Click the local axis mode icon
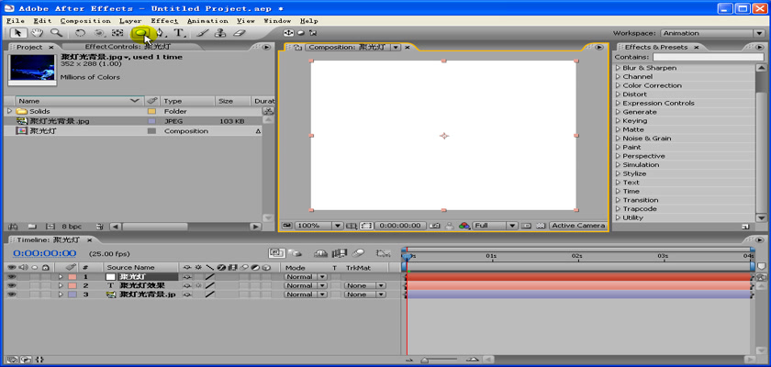The width and height of the screenshot is (771, 367). pos(288,33)
